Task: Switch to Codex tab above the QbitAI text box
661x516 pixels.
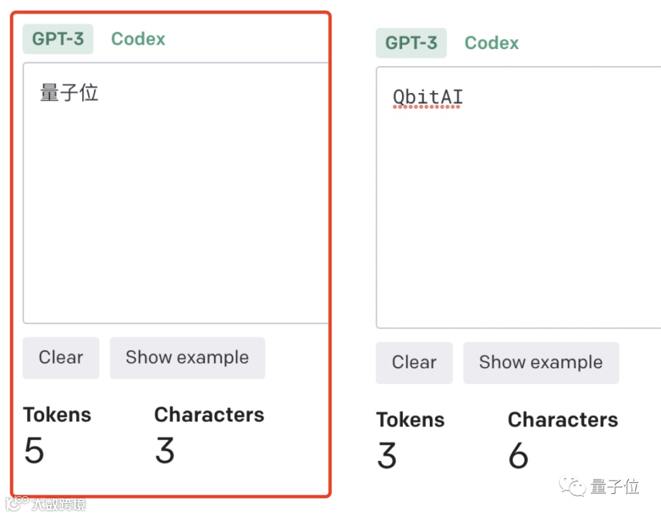Action: (x=491, y=43)
